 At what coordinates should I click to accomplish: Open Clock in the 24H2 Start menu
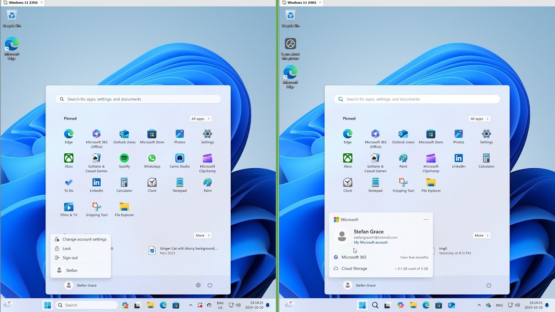pos(348,185)
